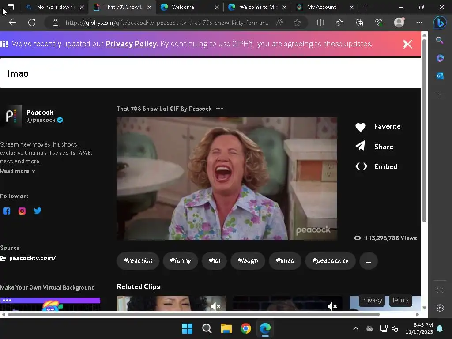The width and height of the screenshot is (452, 339).
Task: Click the address bar URL
Action: [x=167, y=23]
